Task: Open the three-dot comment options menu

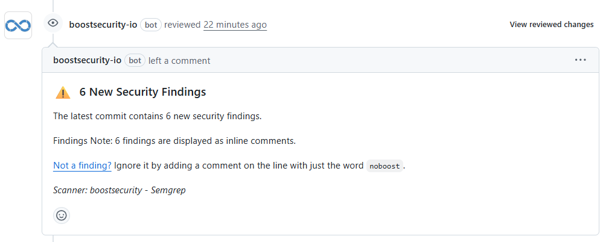Action: [581, 60]
